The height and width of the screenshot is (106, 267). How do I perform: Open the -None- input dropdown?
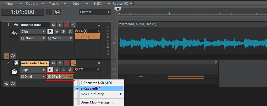click(33, 38)
